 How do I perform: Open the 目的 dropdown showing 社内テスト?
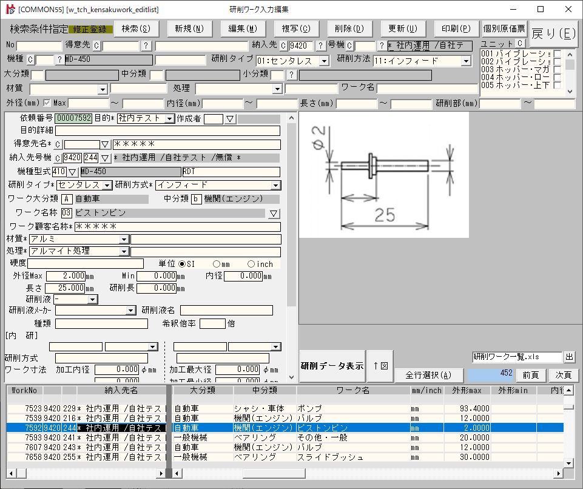tap(169, 119)
